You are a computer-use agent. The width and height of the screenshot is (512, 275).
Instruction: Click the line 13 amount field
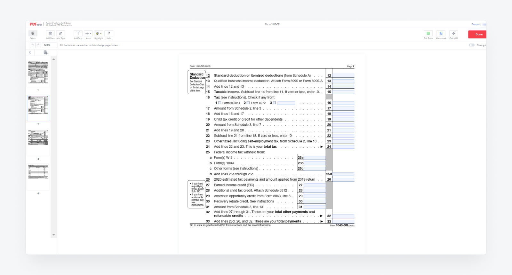coord(343,81)
